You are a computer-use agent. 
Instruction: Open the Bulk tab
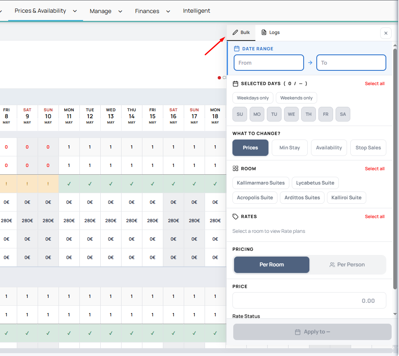tap(241, 33)
